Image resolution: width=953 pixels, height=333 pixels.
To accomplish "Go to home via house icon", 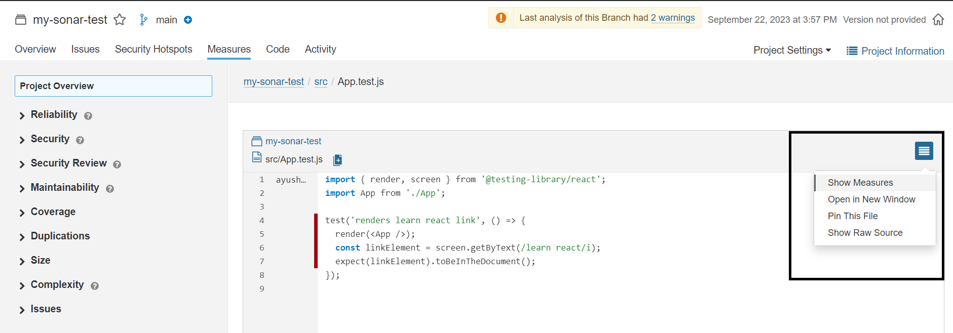I will click(938, 19).
